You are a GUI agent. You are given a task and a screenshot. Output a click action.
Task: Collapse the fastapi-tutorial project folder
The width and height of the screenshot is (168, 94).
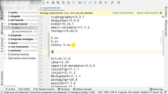point(5,24)
